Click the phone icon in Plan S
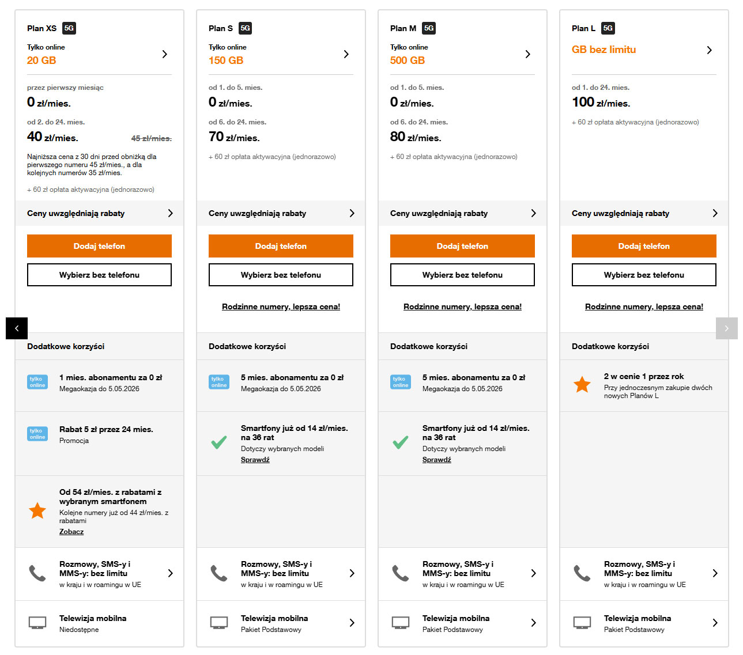The height and width of the screenshot is (655, 743). tap(219, 573)
